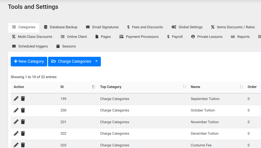Delete November Tuition using trash icon

point(23,122)
